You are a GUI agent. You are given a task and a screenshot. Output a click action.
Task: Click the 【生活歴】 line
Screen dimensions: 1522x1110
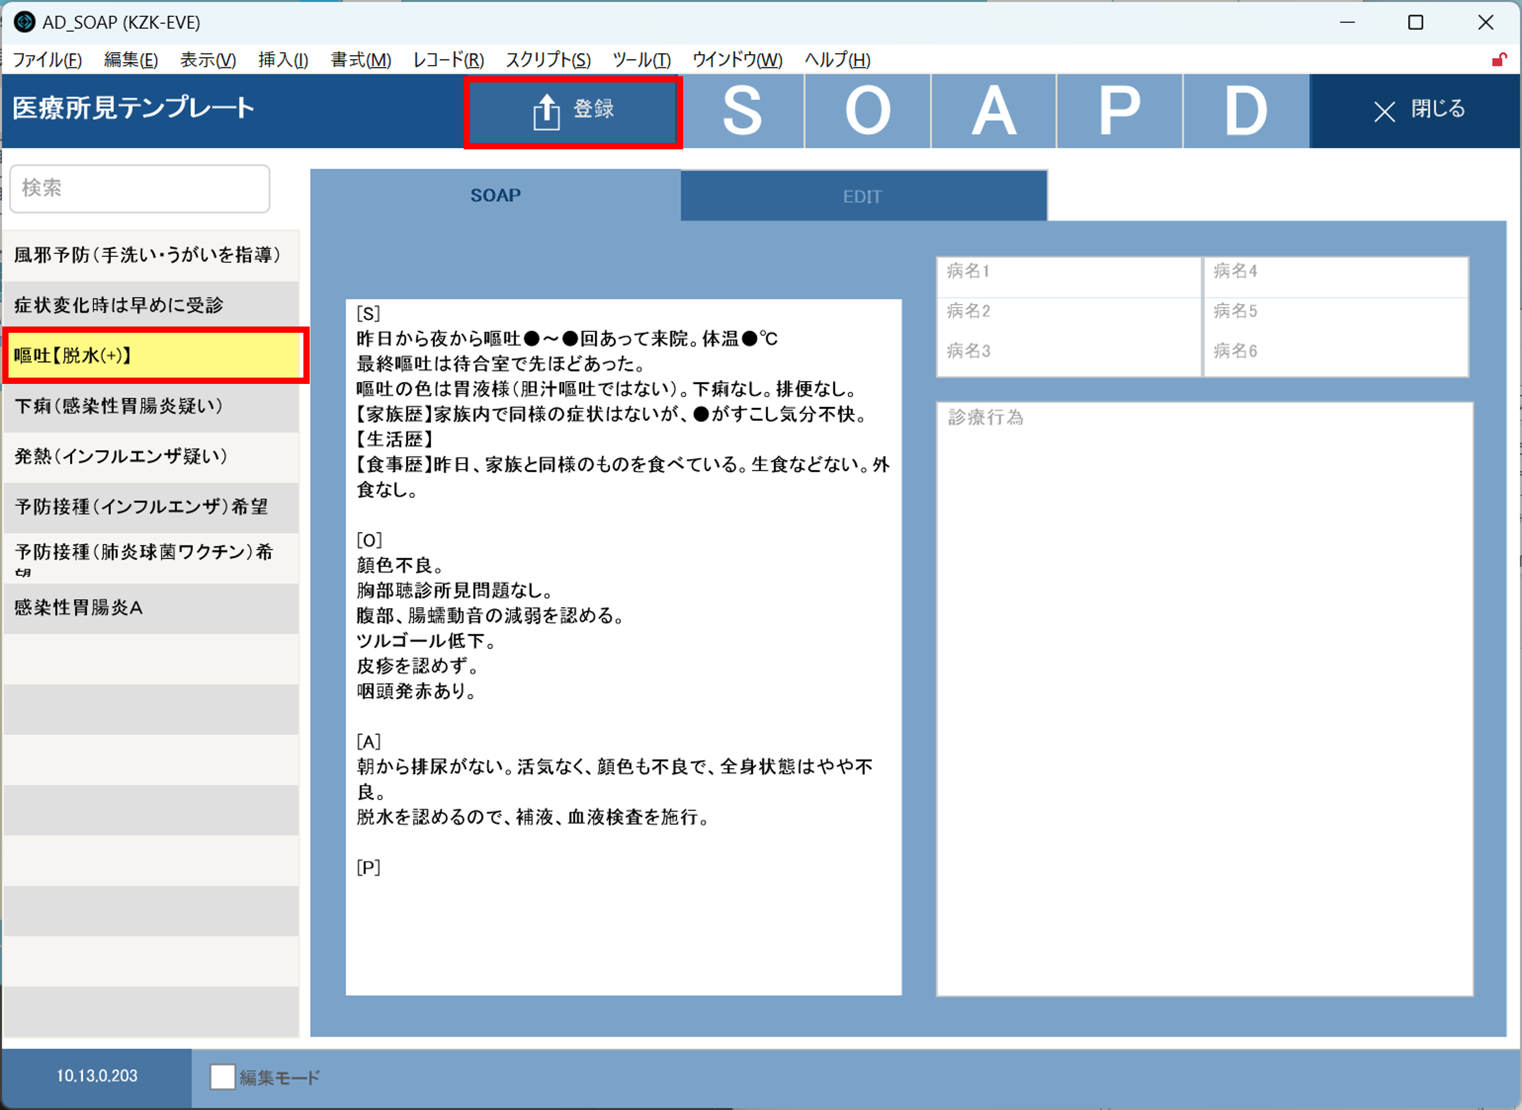point(395,440)
